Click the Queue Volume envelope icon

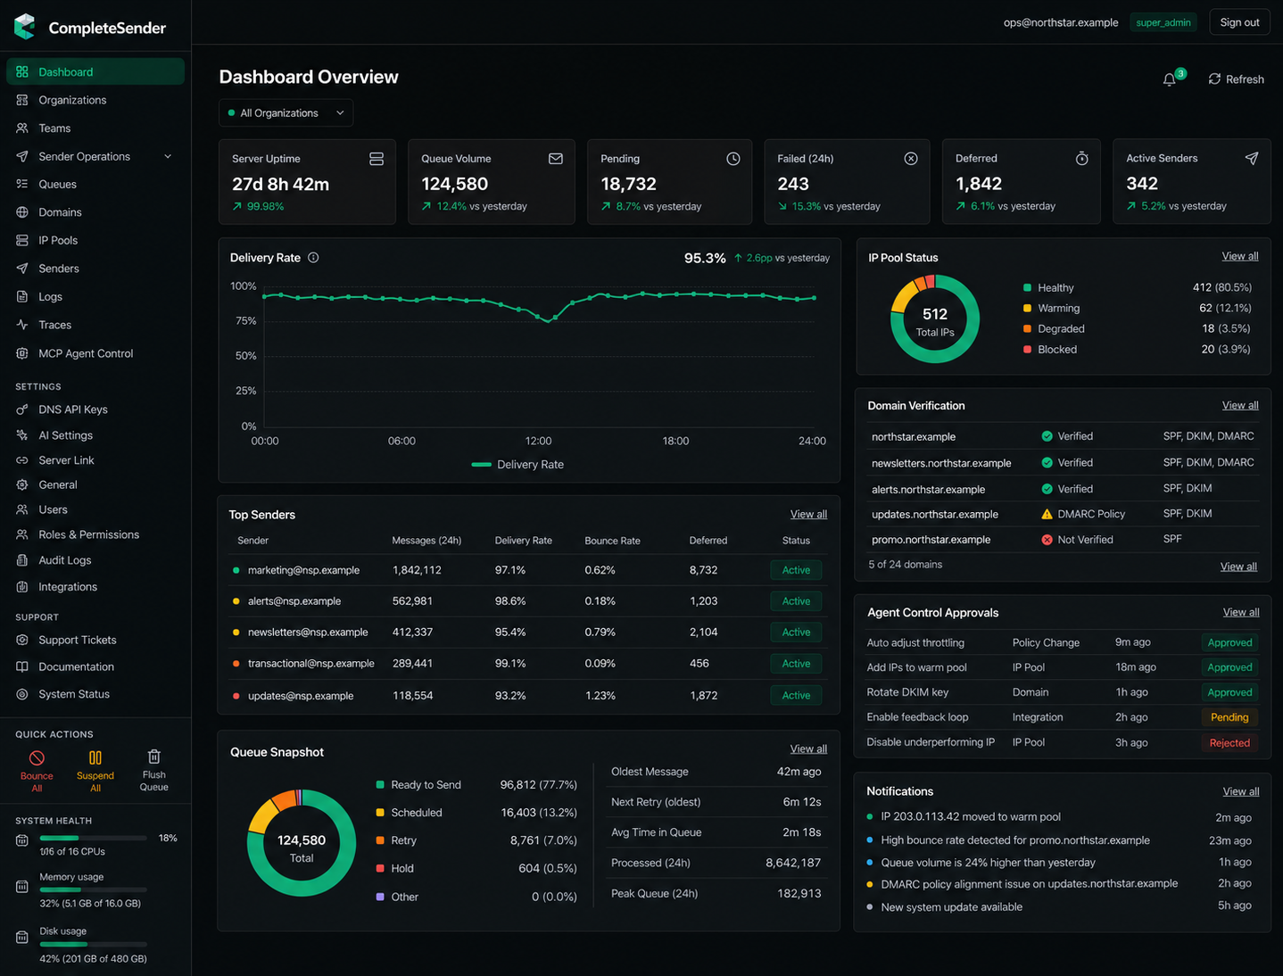pos(556,159)
